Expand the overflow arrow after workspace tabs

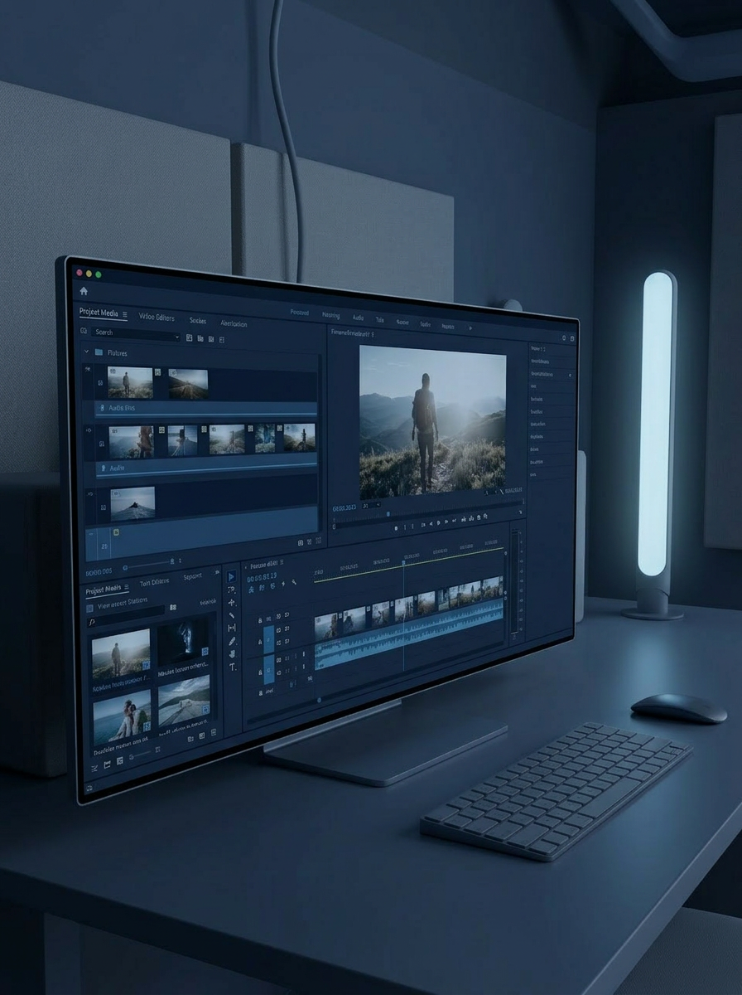(x=471, y=328)
